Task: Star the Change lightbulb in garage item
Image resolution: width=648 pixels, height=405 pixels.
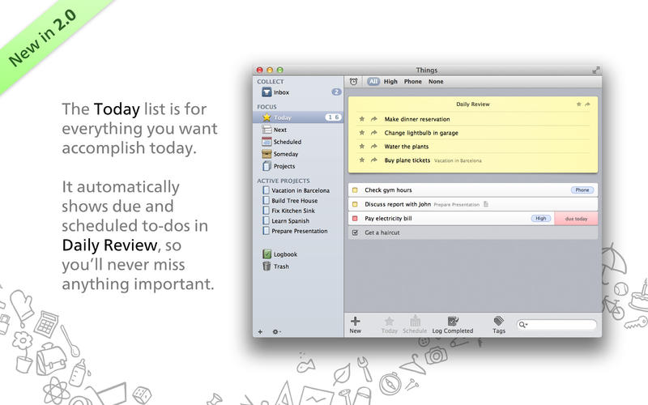Action: point(361,133)
